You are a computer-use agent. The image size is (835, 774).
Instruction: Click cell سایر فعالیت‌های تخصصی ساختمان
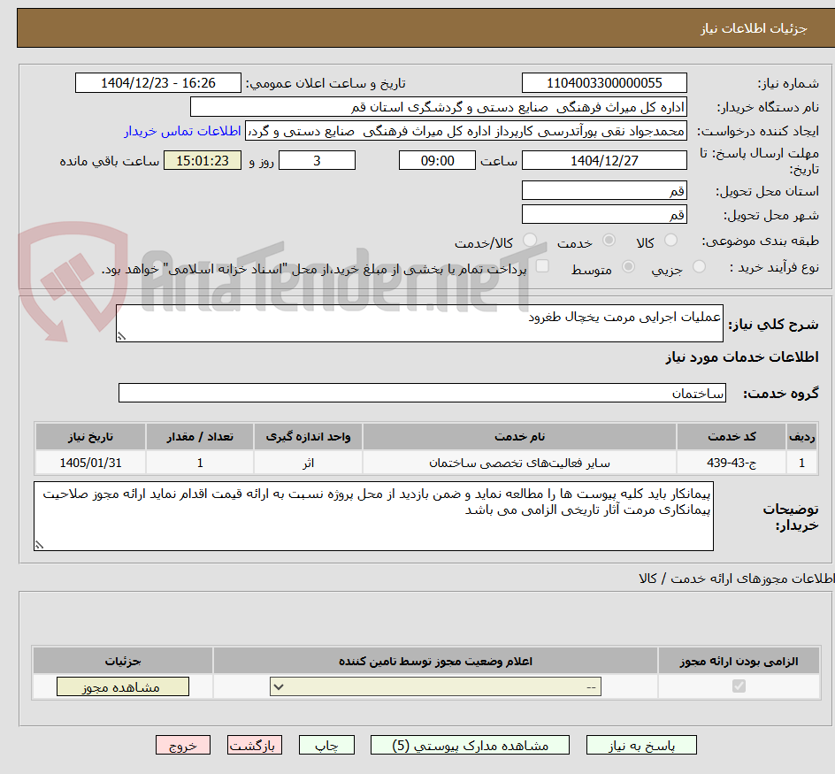click(x=519, y=463)
